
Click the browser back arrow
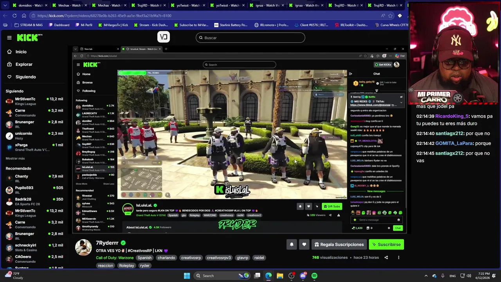[5, 16]
